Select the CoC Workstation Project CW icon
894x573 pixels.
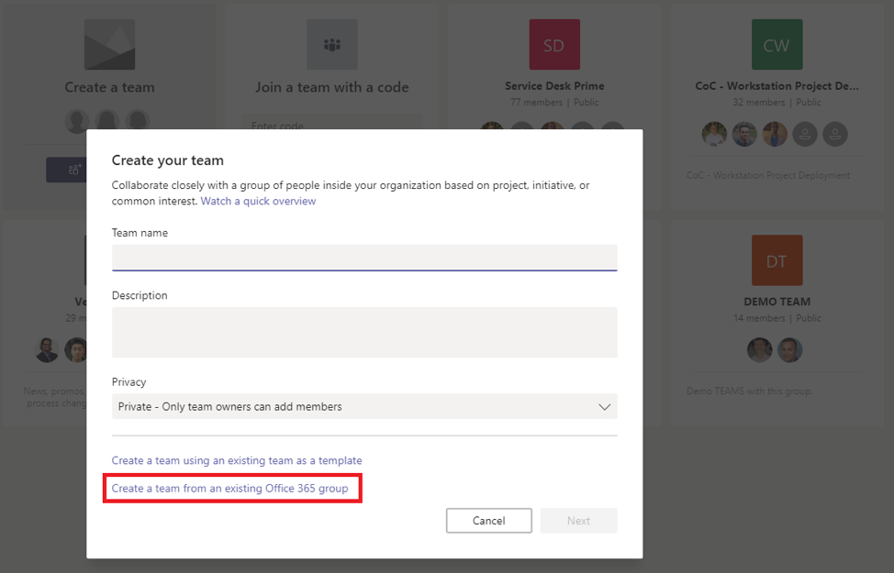(x=777, y=45)
